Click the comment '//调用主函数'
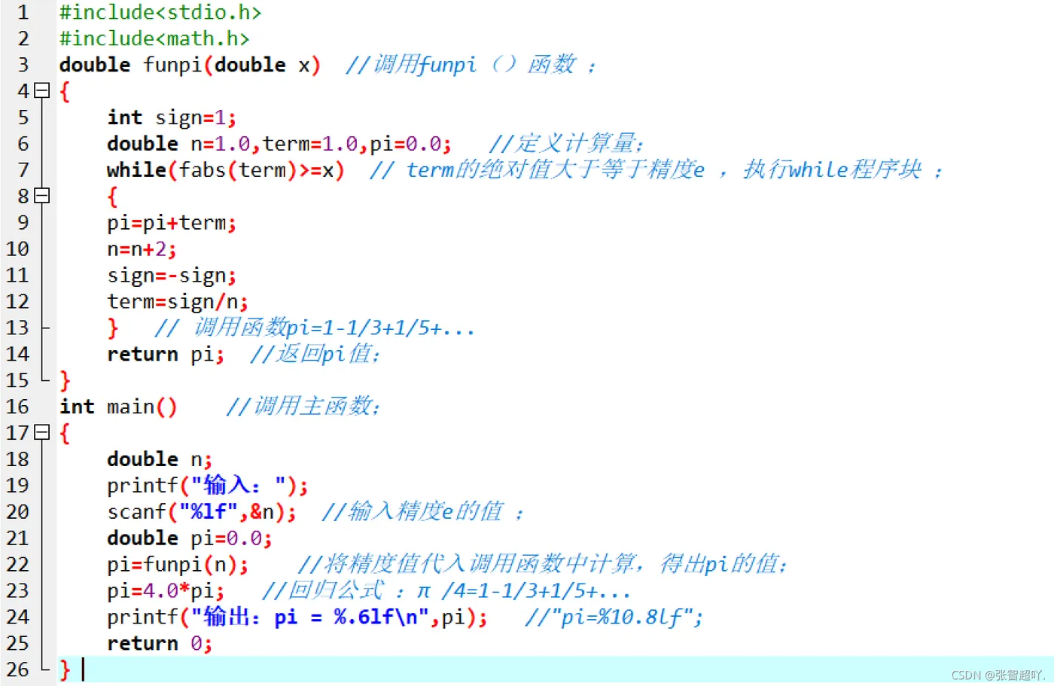 click(303, 407)
